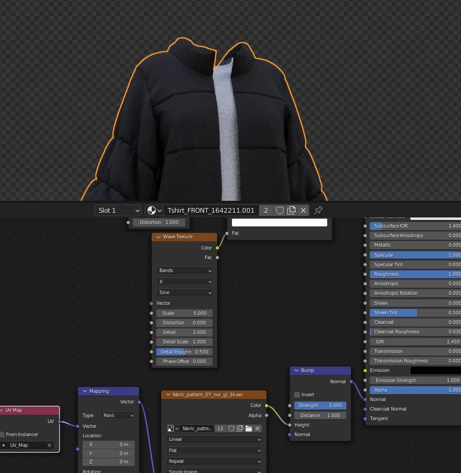Viewport: 461px width, 473px height.
Task: Click the Tangent input socket
Action: pos(365,419)
